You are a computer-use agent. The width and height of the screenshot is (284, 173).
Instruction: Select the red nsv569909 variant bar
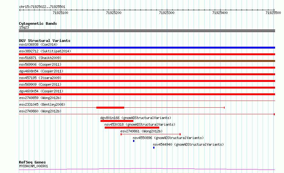[147, 88]
